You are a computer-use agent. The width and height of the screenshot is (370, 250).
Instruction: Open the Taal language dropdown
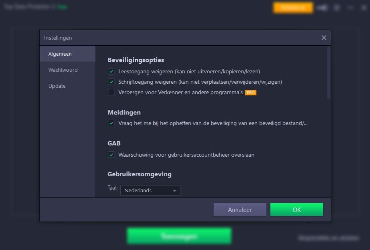(x=150, y=190)
